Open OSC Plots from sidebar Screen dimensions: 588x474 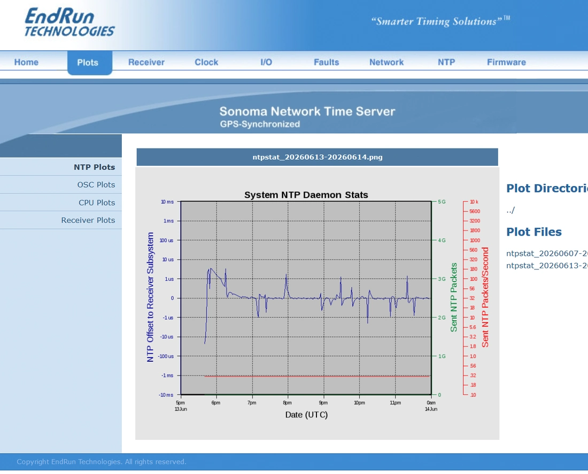point(96,185)
